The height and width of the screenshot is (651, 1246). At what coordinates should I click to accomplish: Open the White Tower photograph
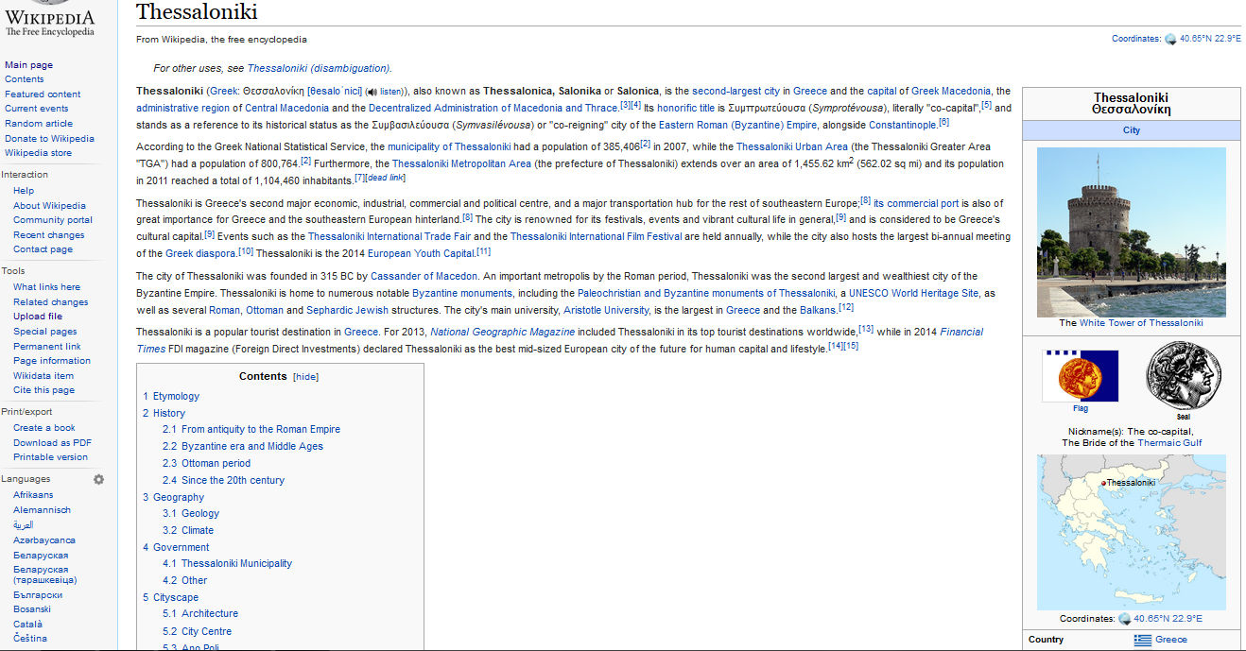pos(1131,231)
